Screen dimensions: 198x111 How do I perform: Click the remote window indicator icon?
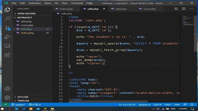point(6,105)
